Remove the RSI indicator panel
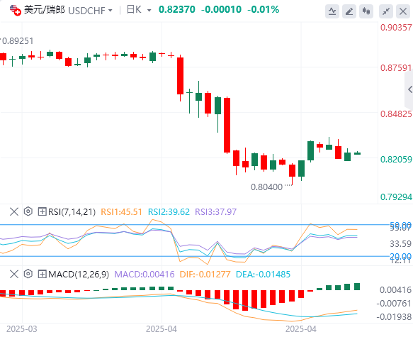Image resolution: width=413 pixels, height=337 pixels. [14, 211]
